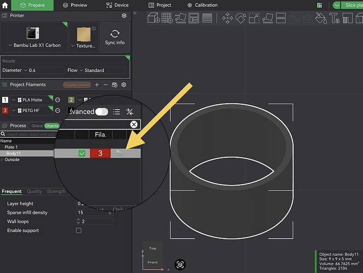Expand the Outside tree item

(x=2, y=159)
